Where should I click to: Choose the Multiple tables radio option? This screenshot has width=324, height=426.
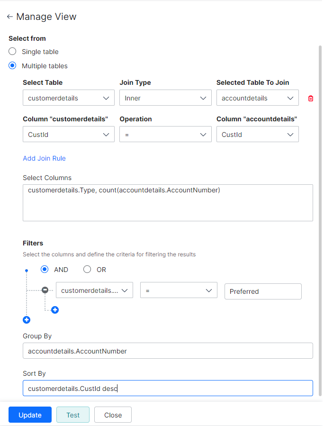pyautogui.click(x=12, y=66)
